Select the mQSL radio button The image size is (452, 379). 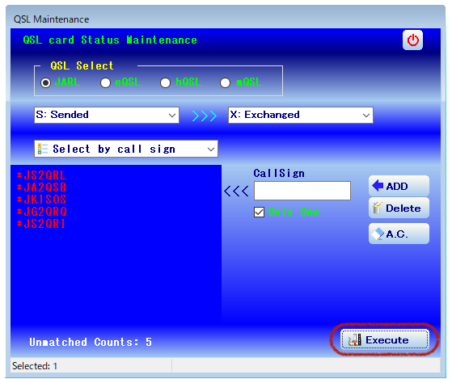[x=225, y=83]
